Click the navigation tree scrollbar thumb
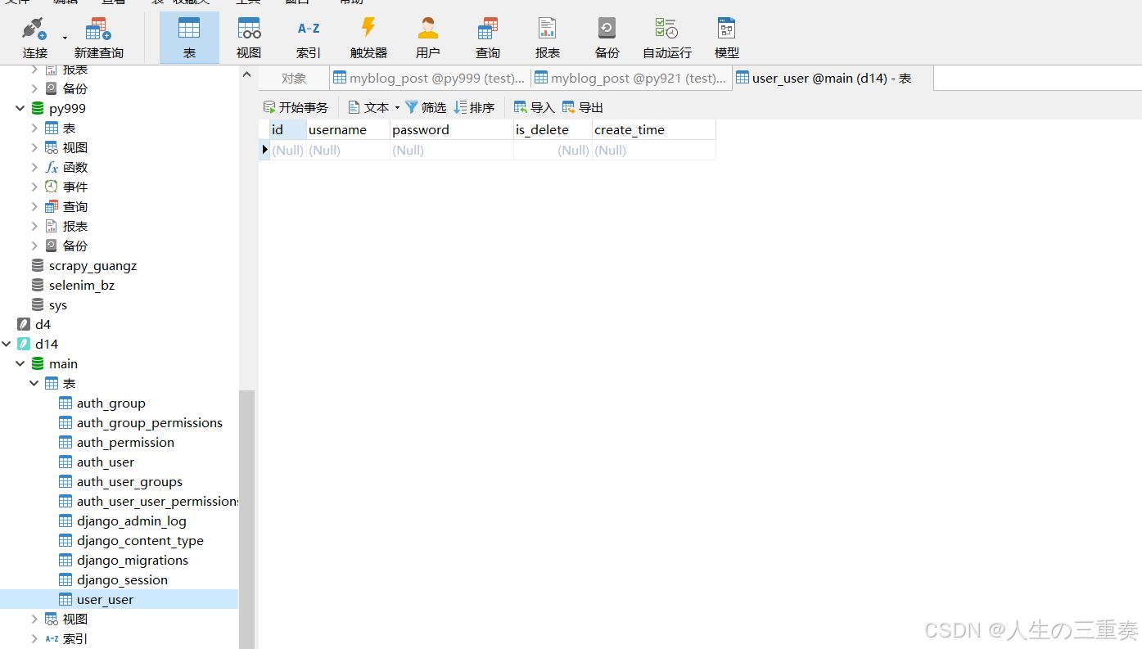 247,519
